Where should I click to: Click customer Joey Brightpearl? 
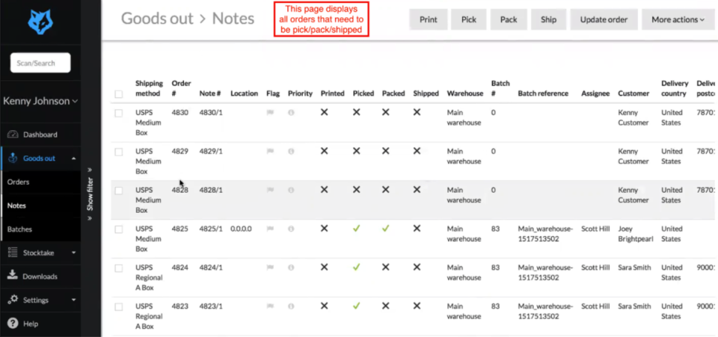click(x=635, y=234)
